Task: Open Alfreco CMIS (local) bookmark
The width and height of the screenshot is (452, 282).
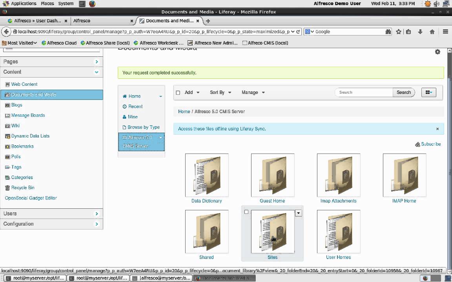Action: [x=265, y=43]
